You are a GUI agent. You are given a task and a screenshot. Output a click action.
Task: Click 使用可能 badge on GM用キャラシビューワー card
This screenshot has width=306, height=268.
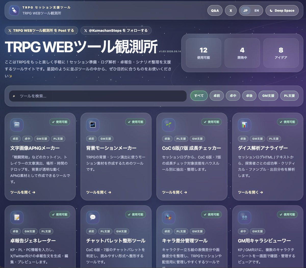click(287, 215)
